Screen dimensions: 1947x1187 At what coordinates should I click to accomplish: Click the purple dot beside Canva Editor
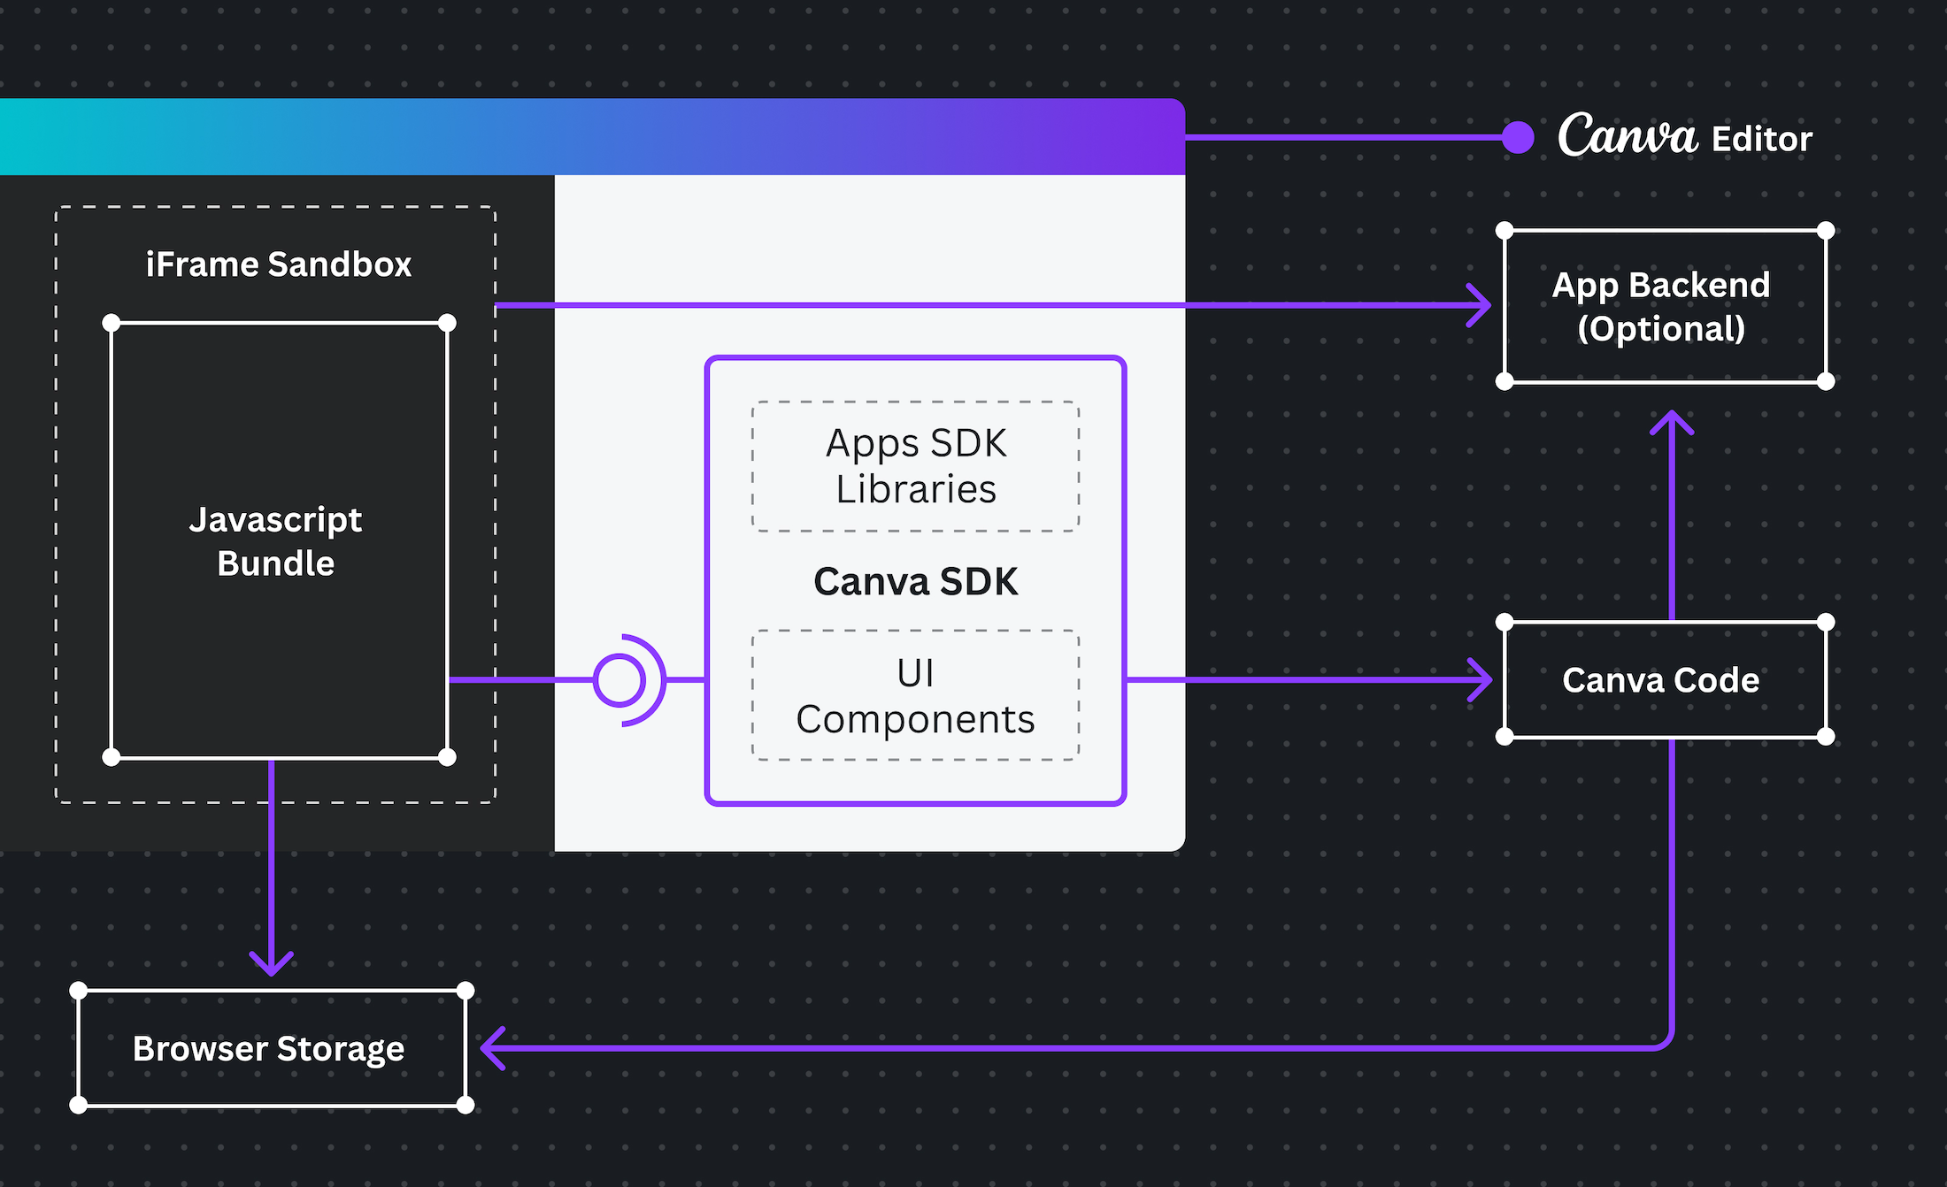tap(1518, 137)
